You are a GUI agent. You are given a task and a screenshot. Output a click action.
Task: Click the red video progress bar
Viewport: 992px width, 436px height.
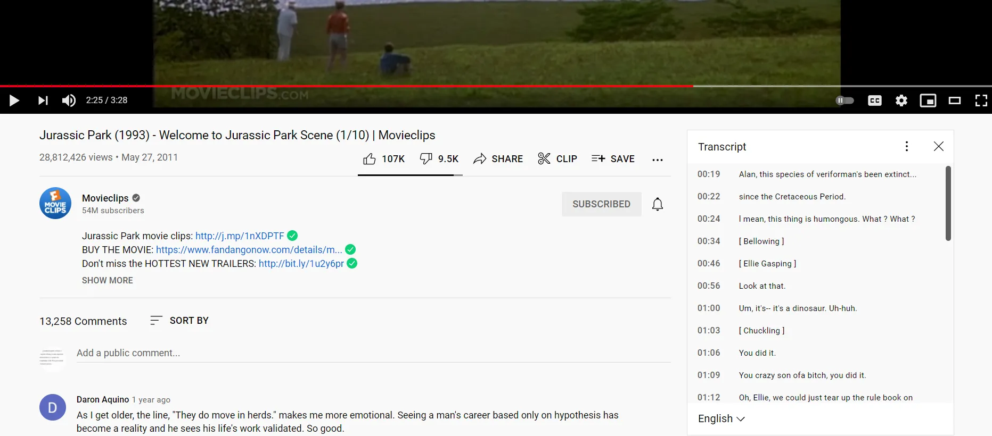pyautogui.click(x=346, y=86)
